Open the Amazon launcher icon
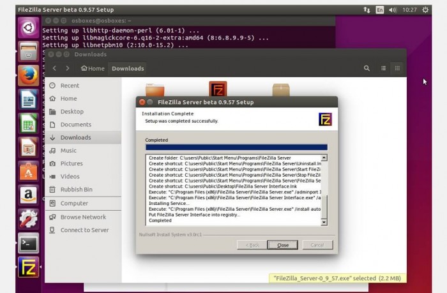 [28, 195]
